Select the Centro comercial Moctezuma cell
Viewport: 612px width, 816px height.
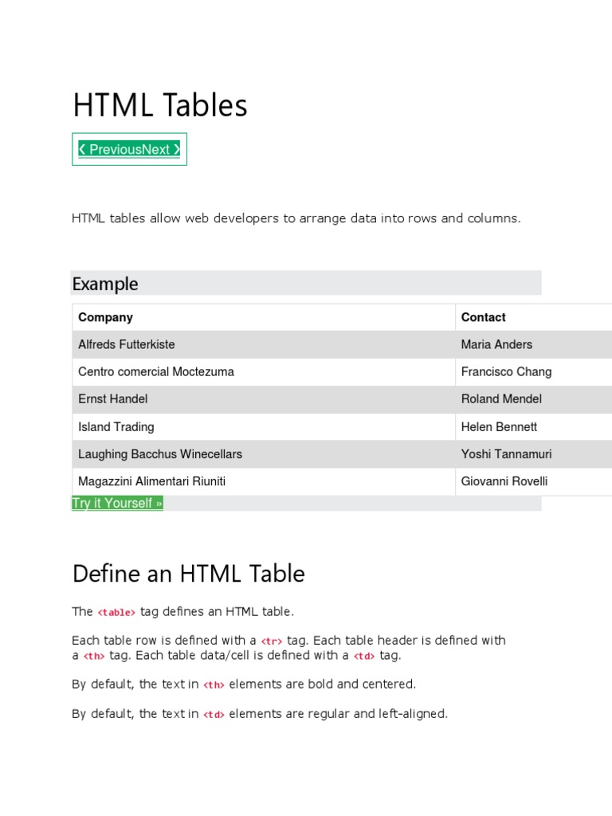click(x=156, y=371)
